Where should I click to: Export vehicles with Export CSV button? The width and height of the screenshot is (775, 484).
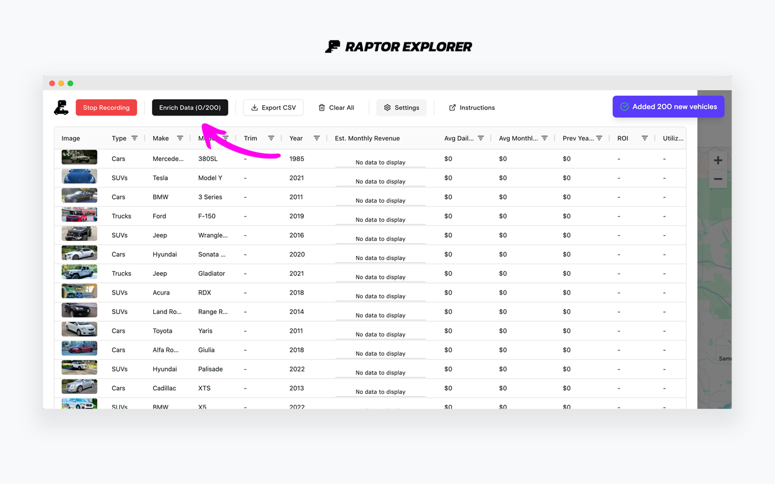(x=274, y=108)
